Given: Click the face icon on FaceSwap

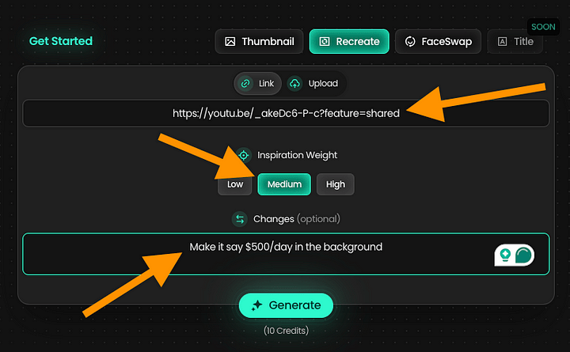Looking at the screenshot, I should coord(410,42).
